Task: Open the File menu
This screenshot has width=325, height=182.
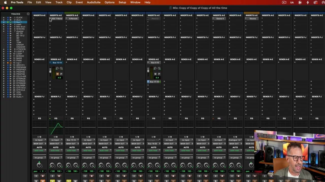Action: (30, 2)
